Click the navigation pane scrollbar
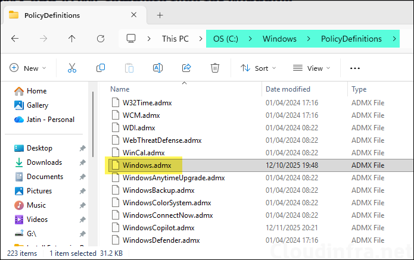 (93, 124)
